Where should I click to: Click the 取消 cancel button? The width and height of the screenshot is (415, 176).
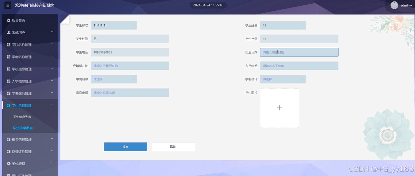173,147
